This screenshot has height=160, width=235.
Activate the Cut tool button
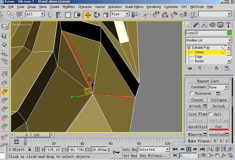218,127
